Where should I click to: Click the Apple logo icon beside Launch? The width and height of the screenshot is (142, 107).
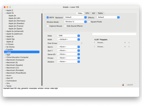(x=123, y=85)
